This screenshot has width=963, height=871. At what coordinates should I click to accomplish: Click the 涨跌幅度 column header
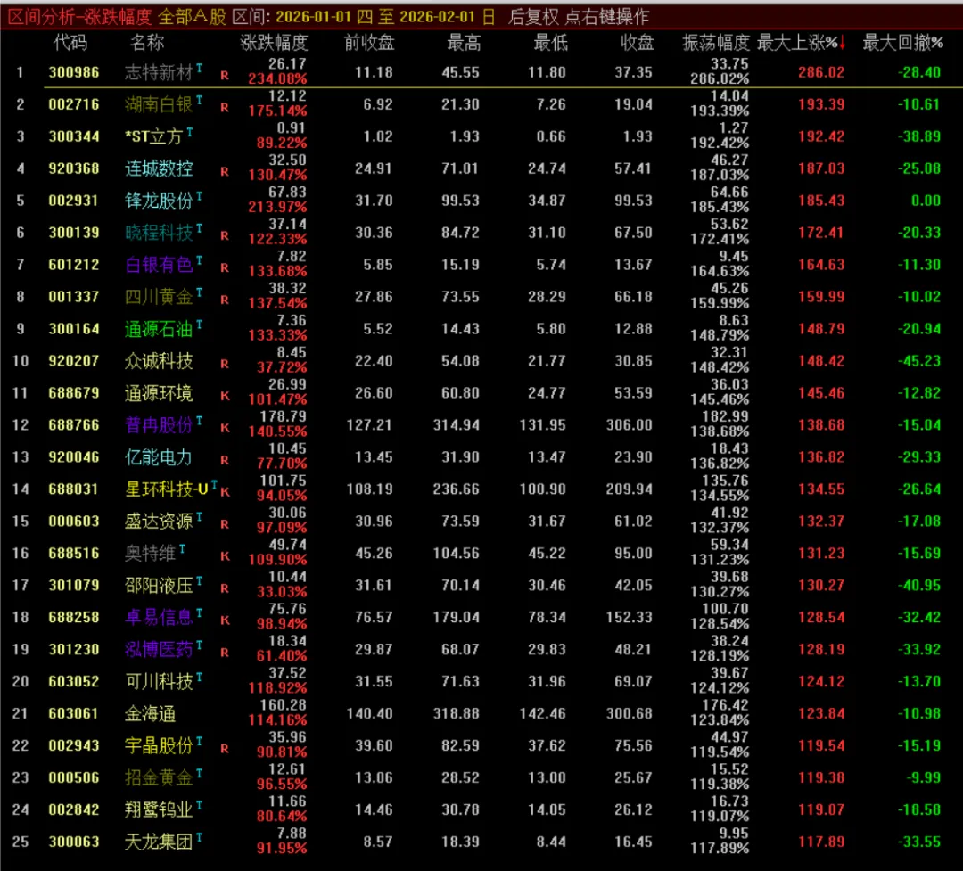(274, 43)
